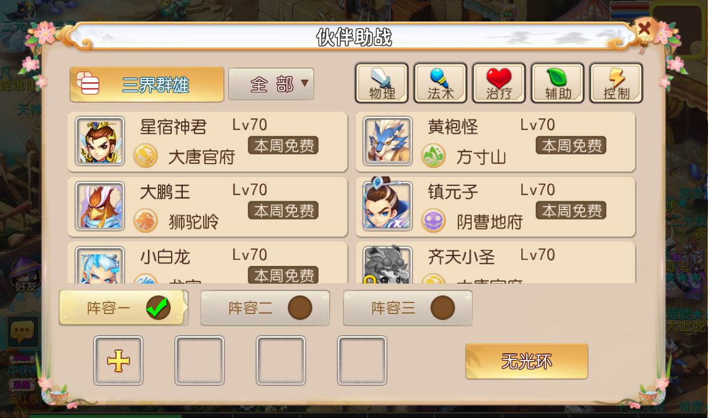Image resolution: width=708 pixels, height=418 pixels.
Task: Select the 物理 sword filter icon
Action: click(x=382, y=83)
